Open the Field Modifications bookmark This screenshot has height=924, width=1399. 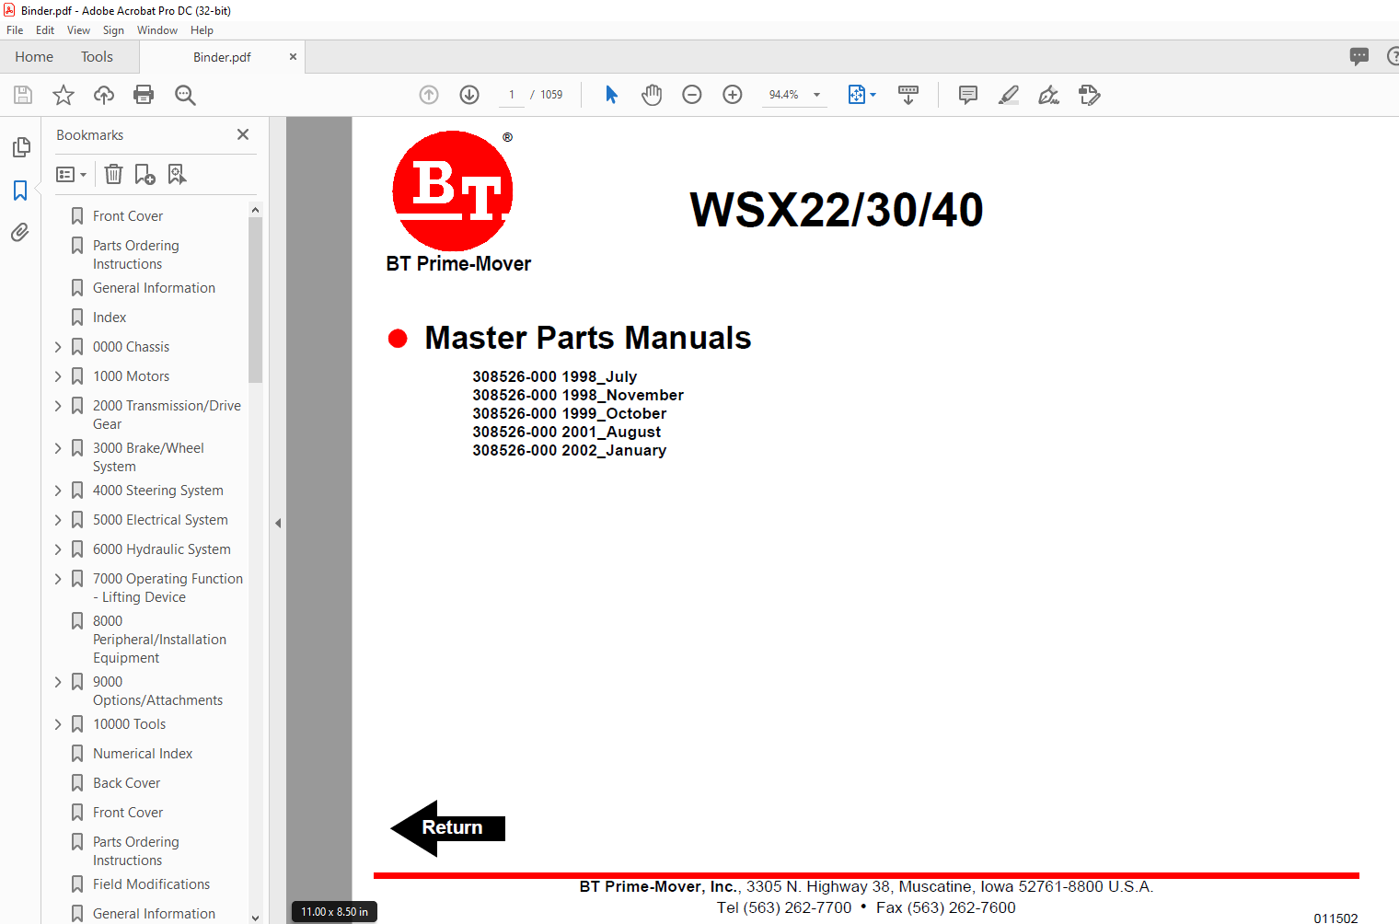[151, 884]
